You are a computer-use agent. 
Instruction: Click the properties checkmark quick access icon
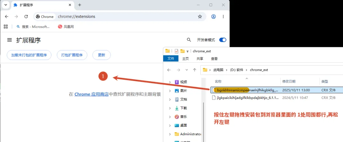point(177,51)
